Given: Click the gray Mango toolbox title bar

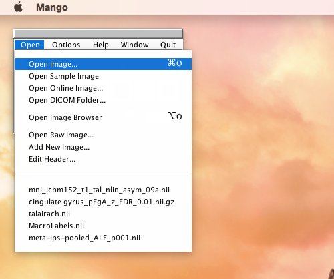Looking at the screenshot, I should tap(98, 34).
